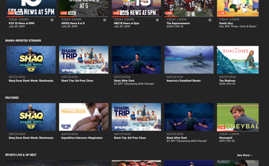
Task: Click The Shallows title text
Action: [227, 81]
